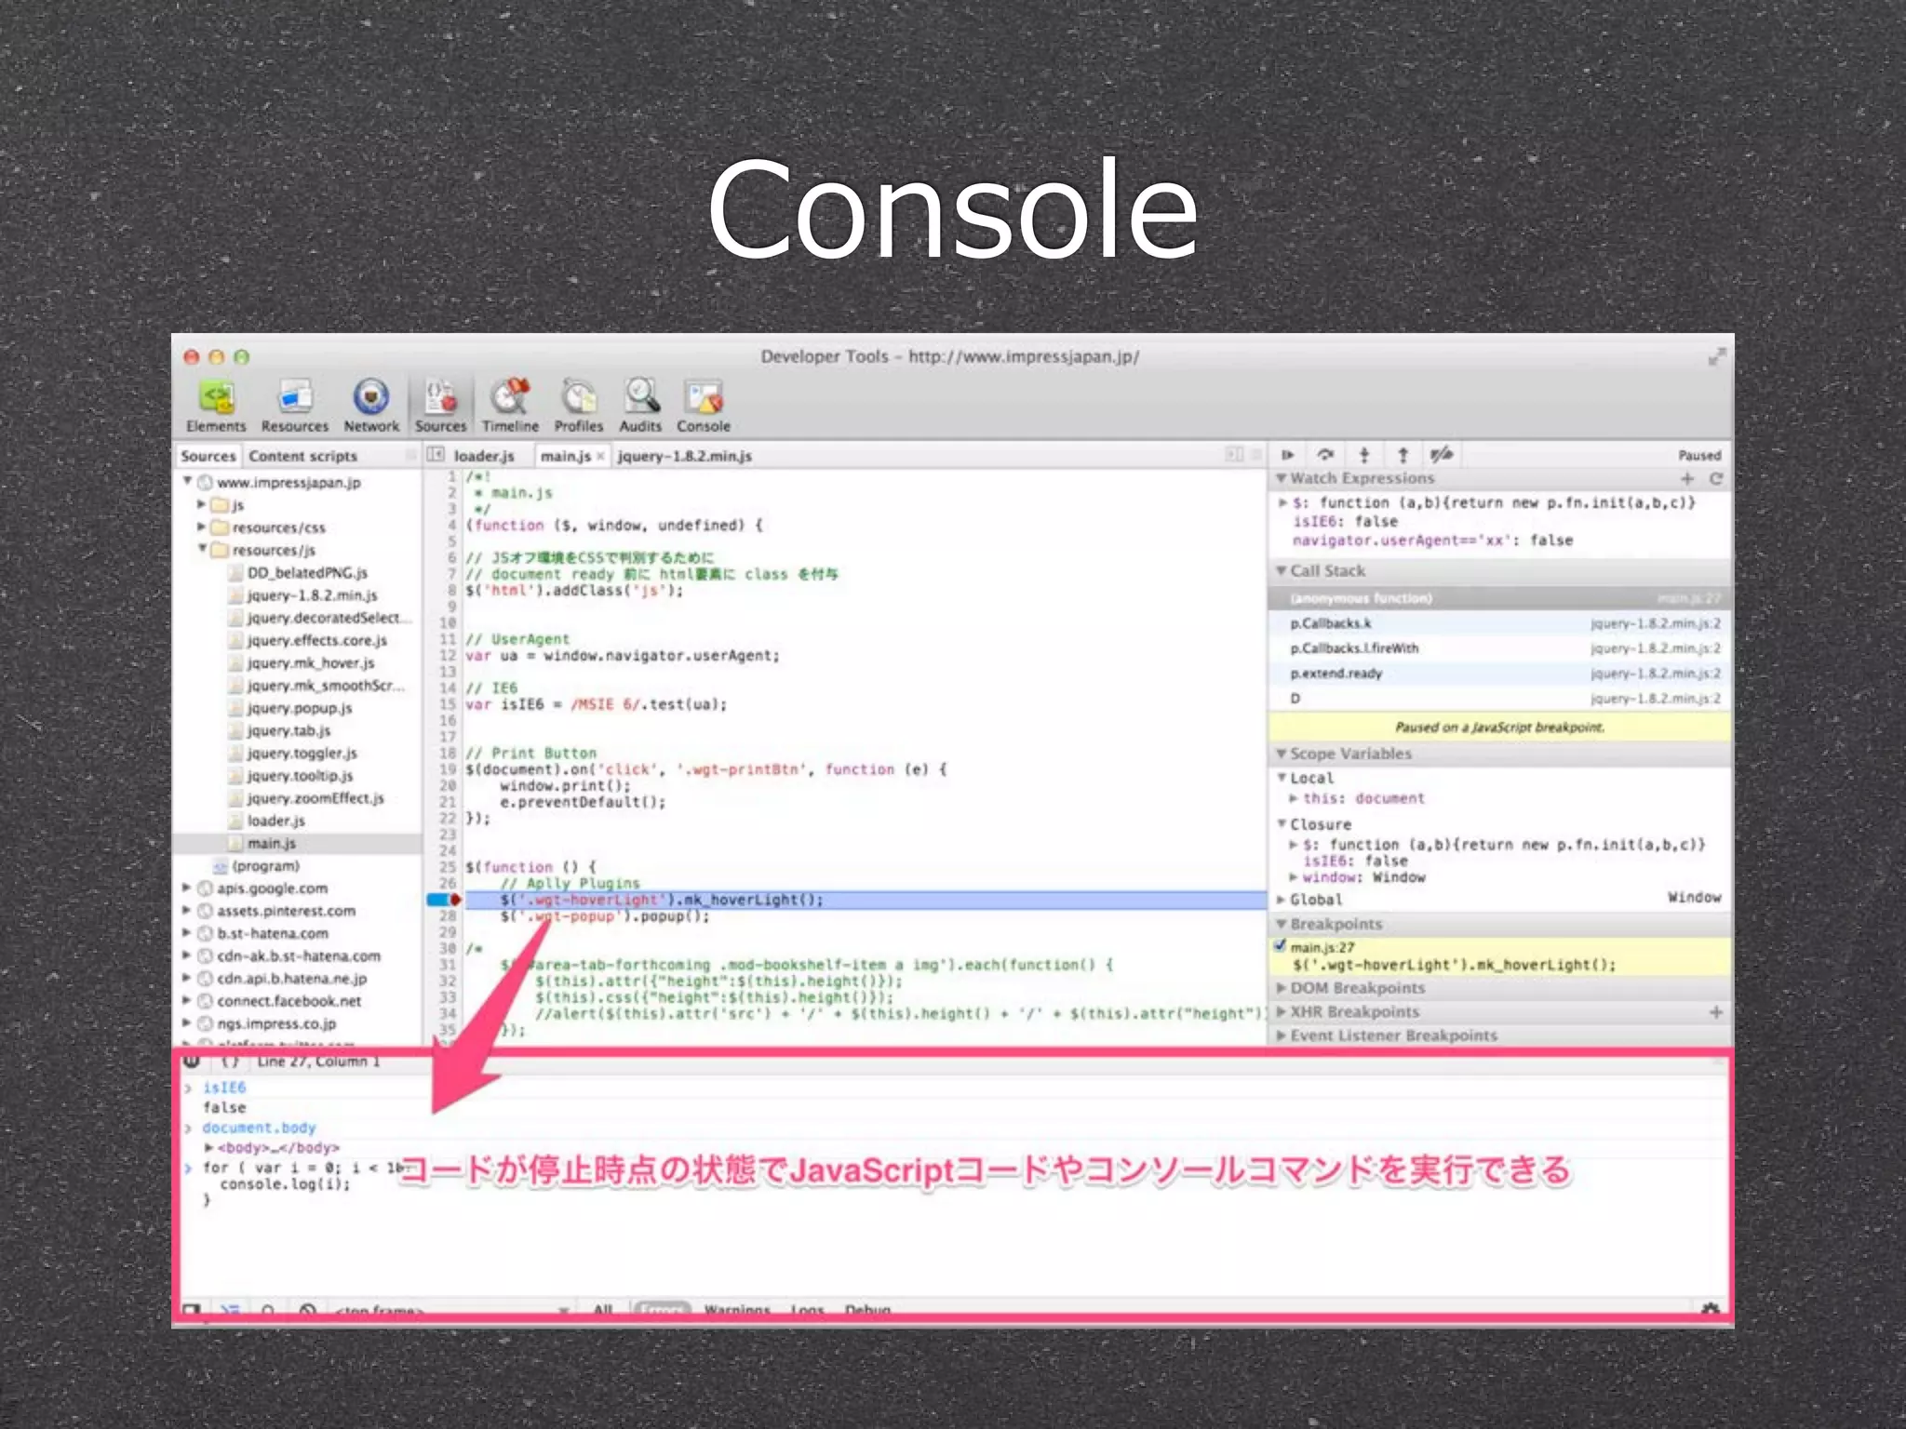Expand the <body> element in console
This screenshot has width=1906, height=1429.
pos(209,1147)
